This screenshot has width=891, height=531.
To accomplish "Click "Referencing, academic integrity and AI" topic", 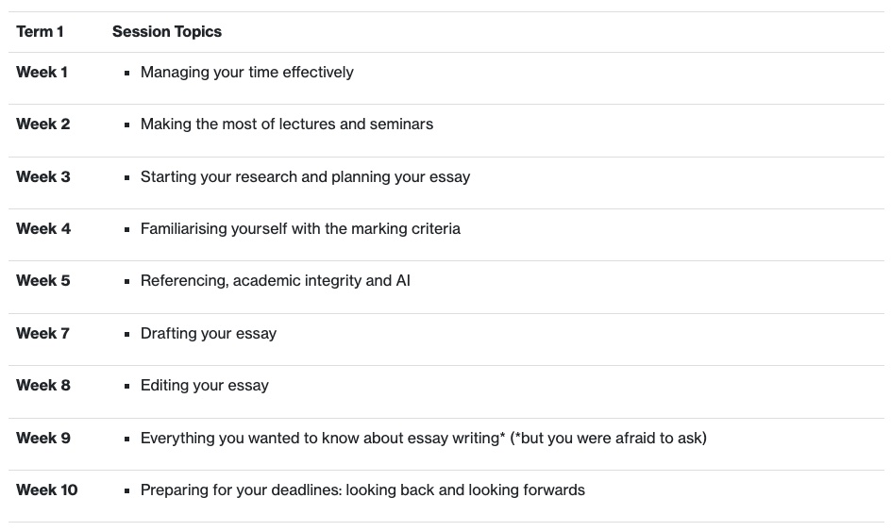I will 276,281.
